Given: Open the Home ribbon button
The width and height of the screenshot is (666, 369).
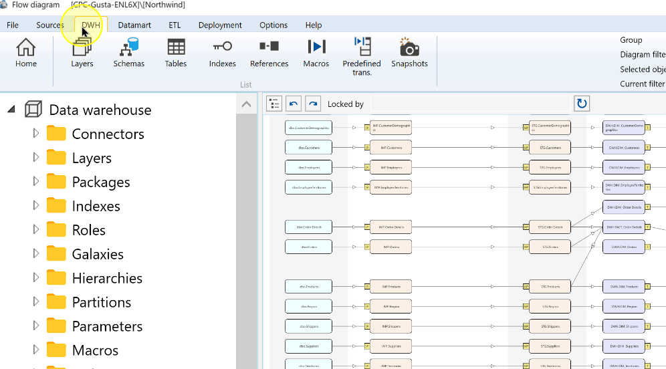Looking at the screenshot, I should pos(26,53).
